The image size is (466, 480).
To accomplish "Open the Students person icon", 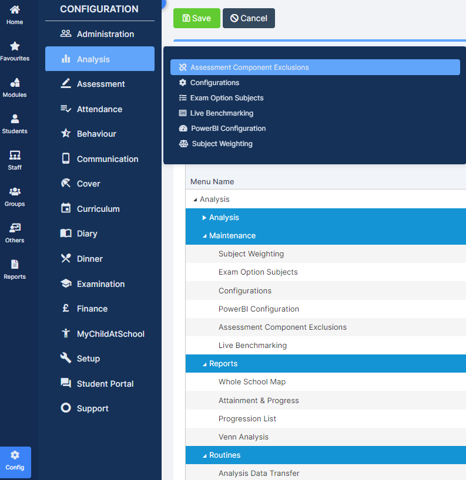I will 15,119.
